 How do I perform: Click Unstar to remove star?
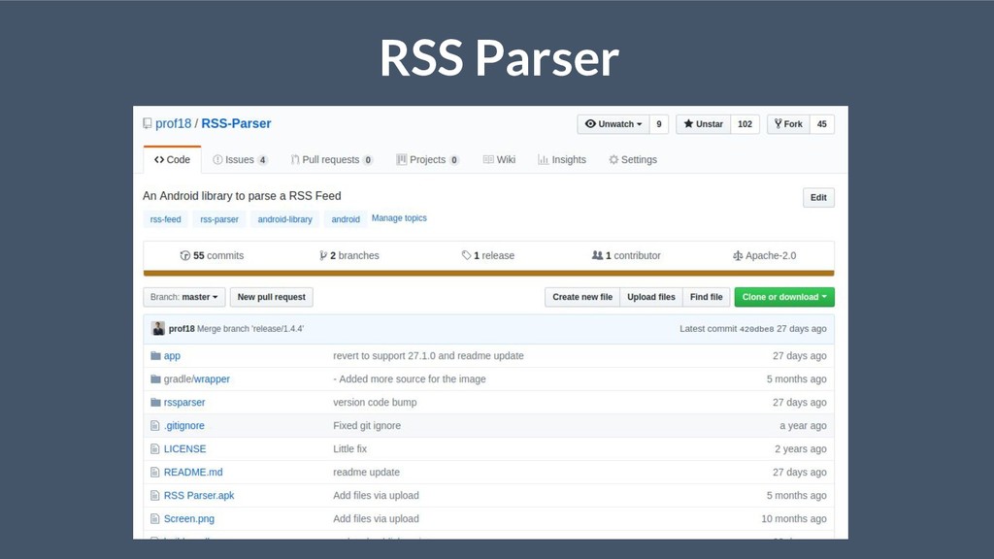pos(704,124)
